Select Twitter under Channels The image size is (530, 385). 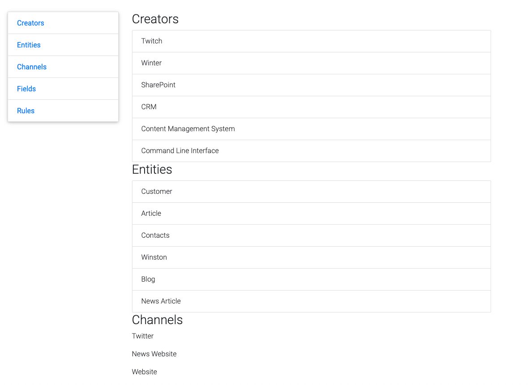[x=143, y=336]
